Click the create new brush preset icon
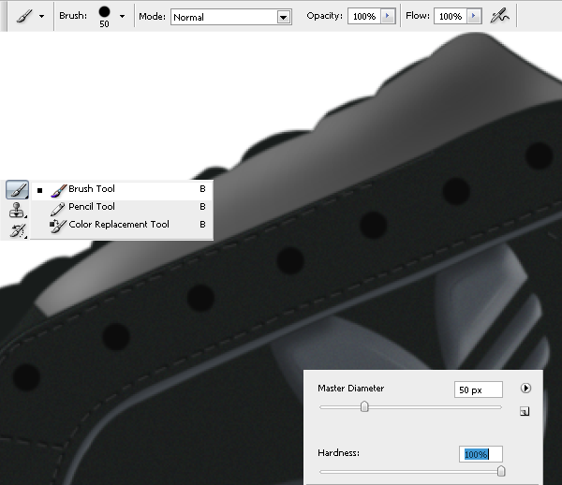 (525, 412)
